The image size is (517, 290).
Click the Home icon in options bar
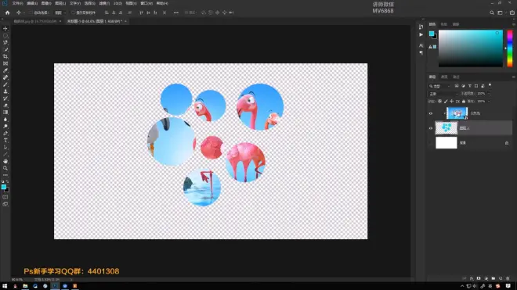pos(8,13)
